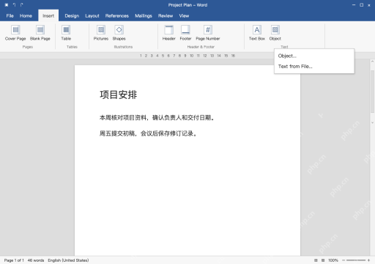Click the 100% zoom level
375x264 pixels.
333,260
